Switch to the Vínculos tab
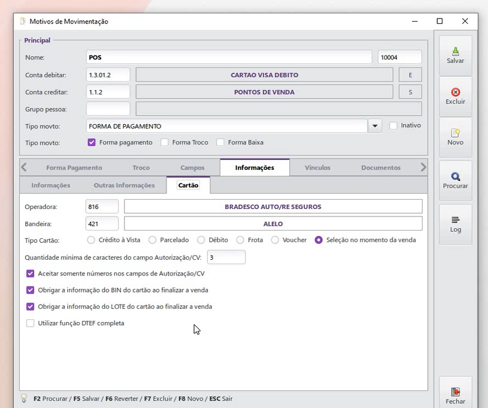Screen dimensions: 488x408 click(x=317, y=168)
